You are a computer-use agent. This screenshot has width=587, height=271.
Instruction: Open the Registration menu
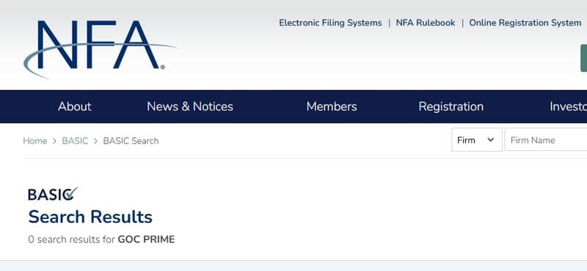coord(451,106)
